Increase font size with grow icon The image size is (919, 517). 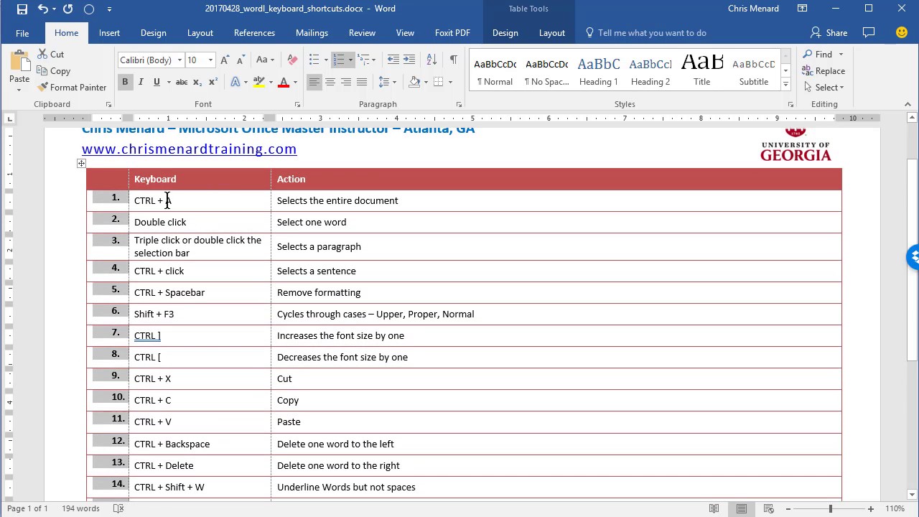coord(225,60)
